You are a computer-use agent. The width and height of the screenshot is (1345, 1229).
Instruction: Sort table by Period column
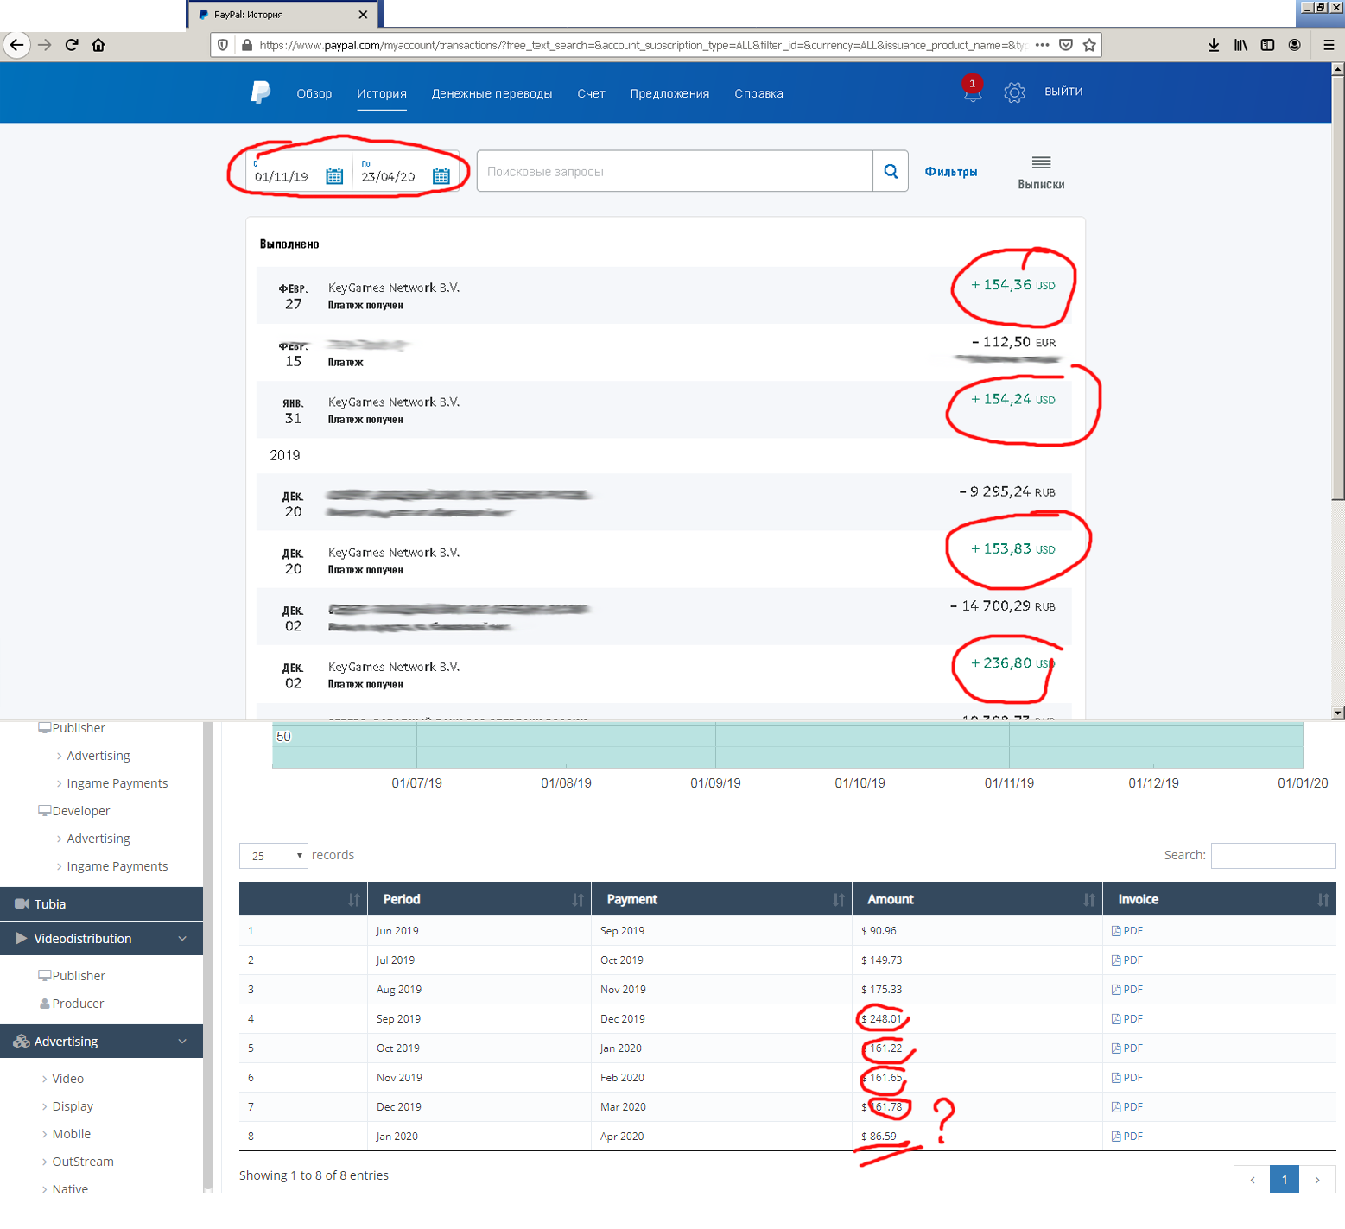coord(479,899)
